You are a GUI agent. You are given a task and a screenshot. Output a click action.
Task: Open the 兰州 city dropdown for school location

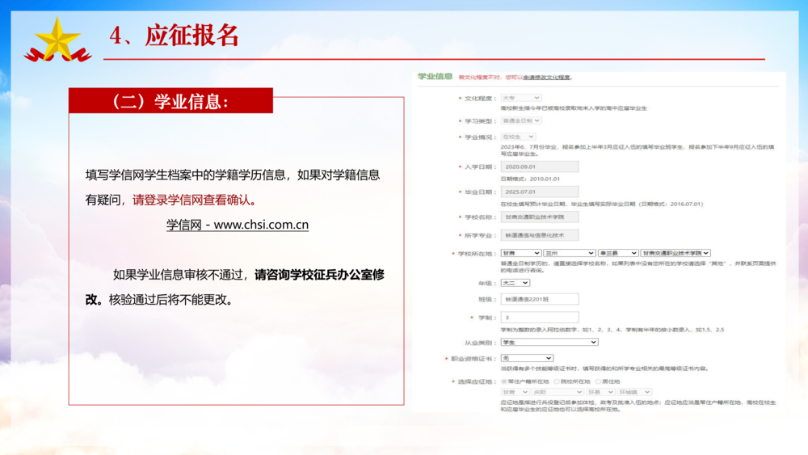click(x=569, y=253)
